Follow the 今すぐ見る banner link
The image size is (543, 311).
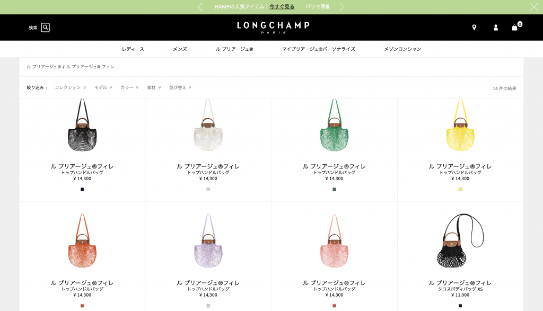coord(282,6)
